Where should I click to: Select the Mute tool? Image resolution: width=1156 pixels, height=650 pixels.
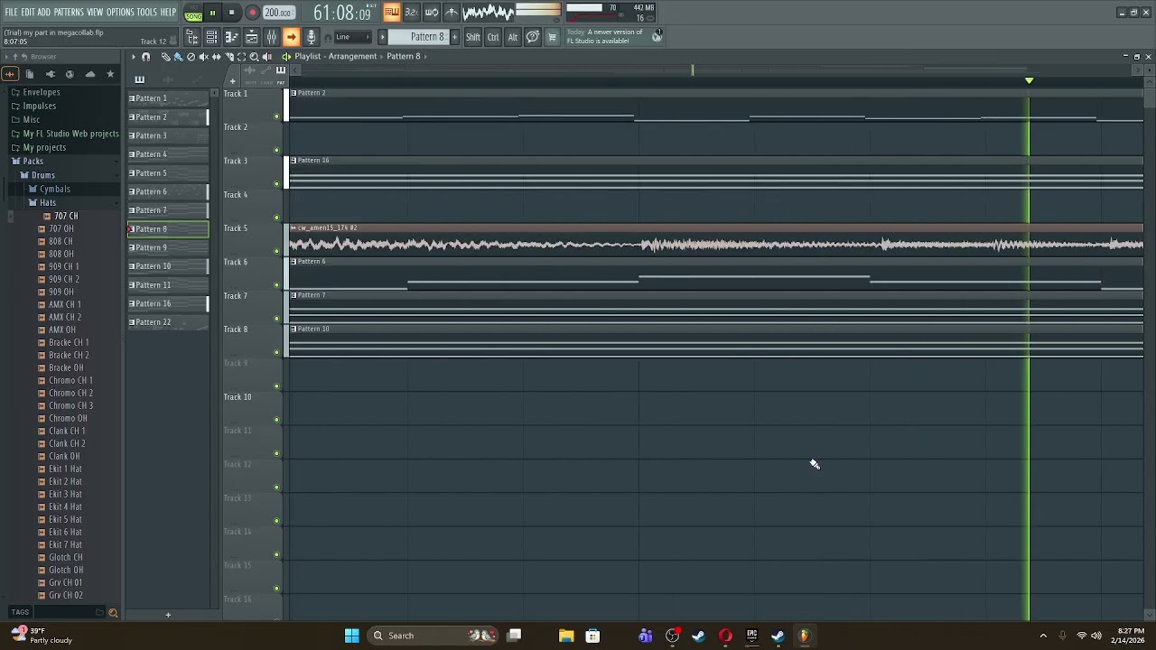203,57
